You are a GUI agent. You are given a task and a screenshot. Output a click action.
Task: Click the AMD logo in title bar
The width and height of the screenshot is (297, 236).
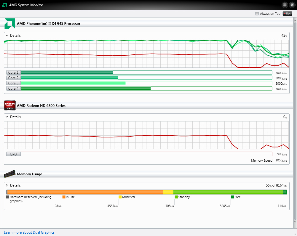click(x=4, y=5)
